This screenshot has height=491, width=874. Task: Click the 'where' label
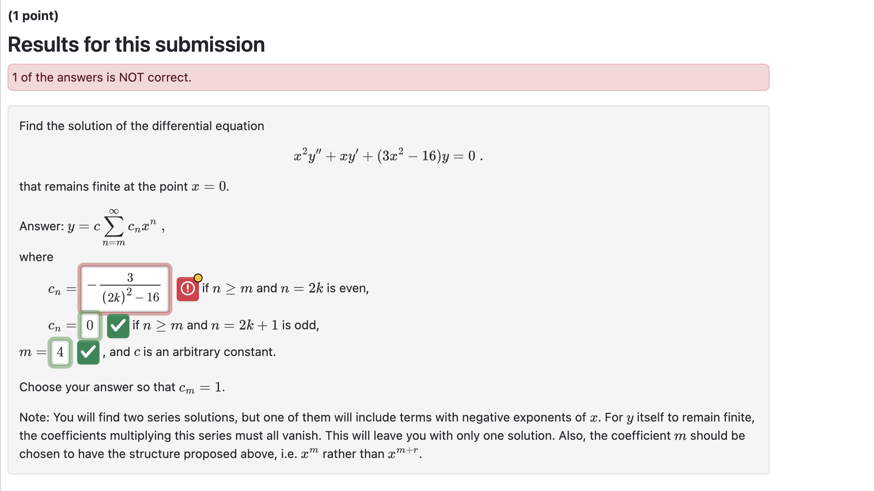tap(36, 257)
